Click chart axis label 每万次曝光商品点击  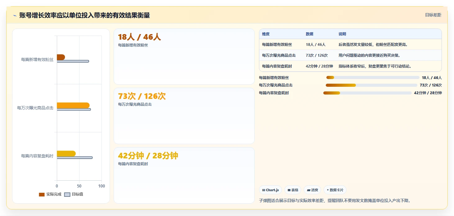[x=35, y=108]
